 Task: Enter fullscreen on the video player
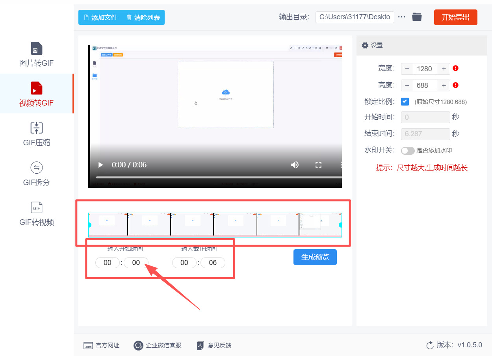coord(318,165)
